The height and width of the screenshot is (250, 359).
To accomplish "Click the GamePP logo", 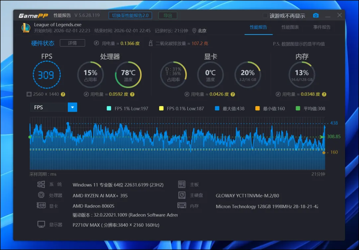I will [34, 16].
